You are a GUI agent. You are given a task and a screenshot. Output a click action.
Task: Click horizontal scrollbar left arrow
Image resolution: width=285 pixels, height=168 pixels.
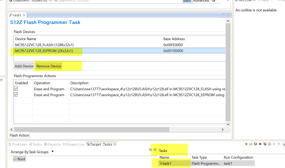click(11, 129)
